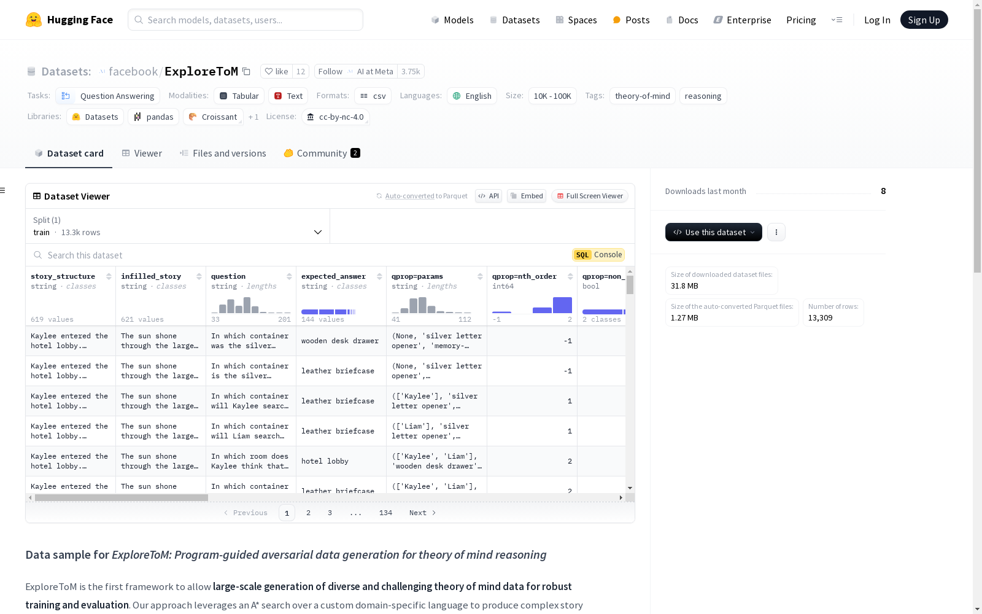Click the question lengths histogram

point(251,305)
